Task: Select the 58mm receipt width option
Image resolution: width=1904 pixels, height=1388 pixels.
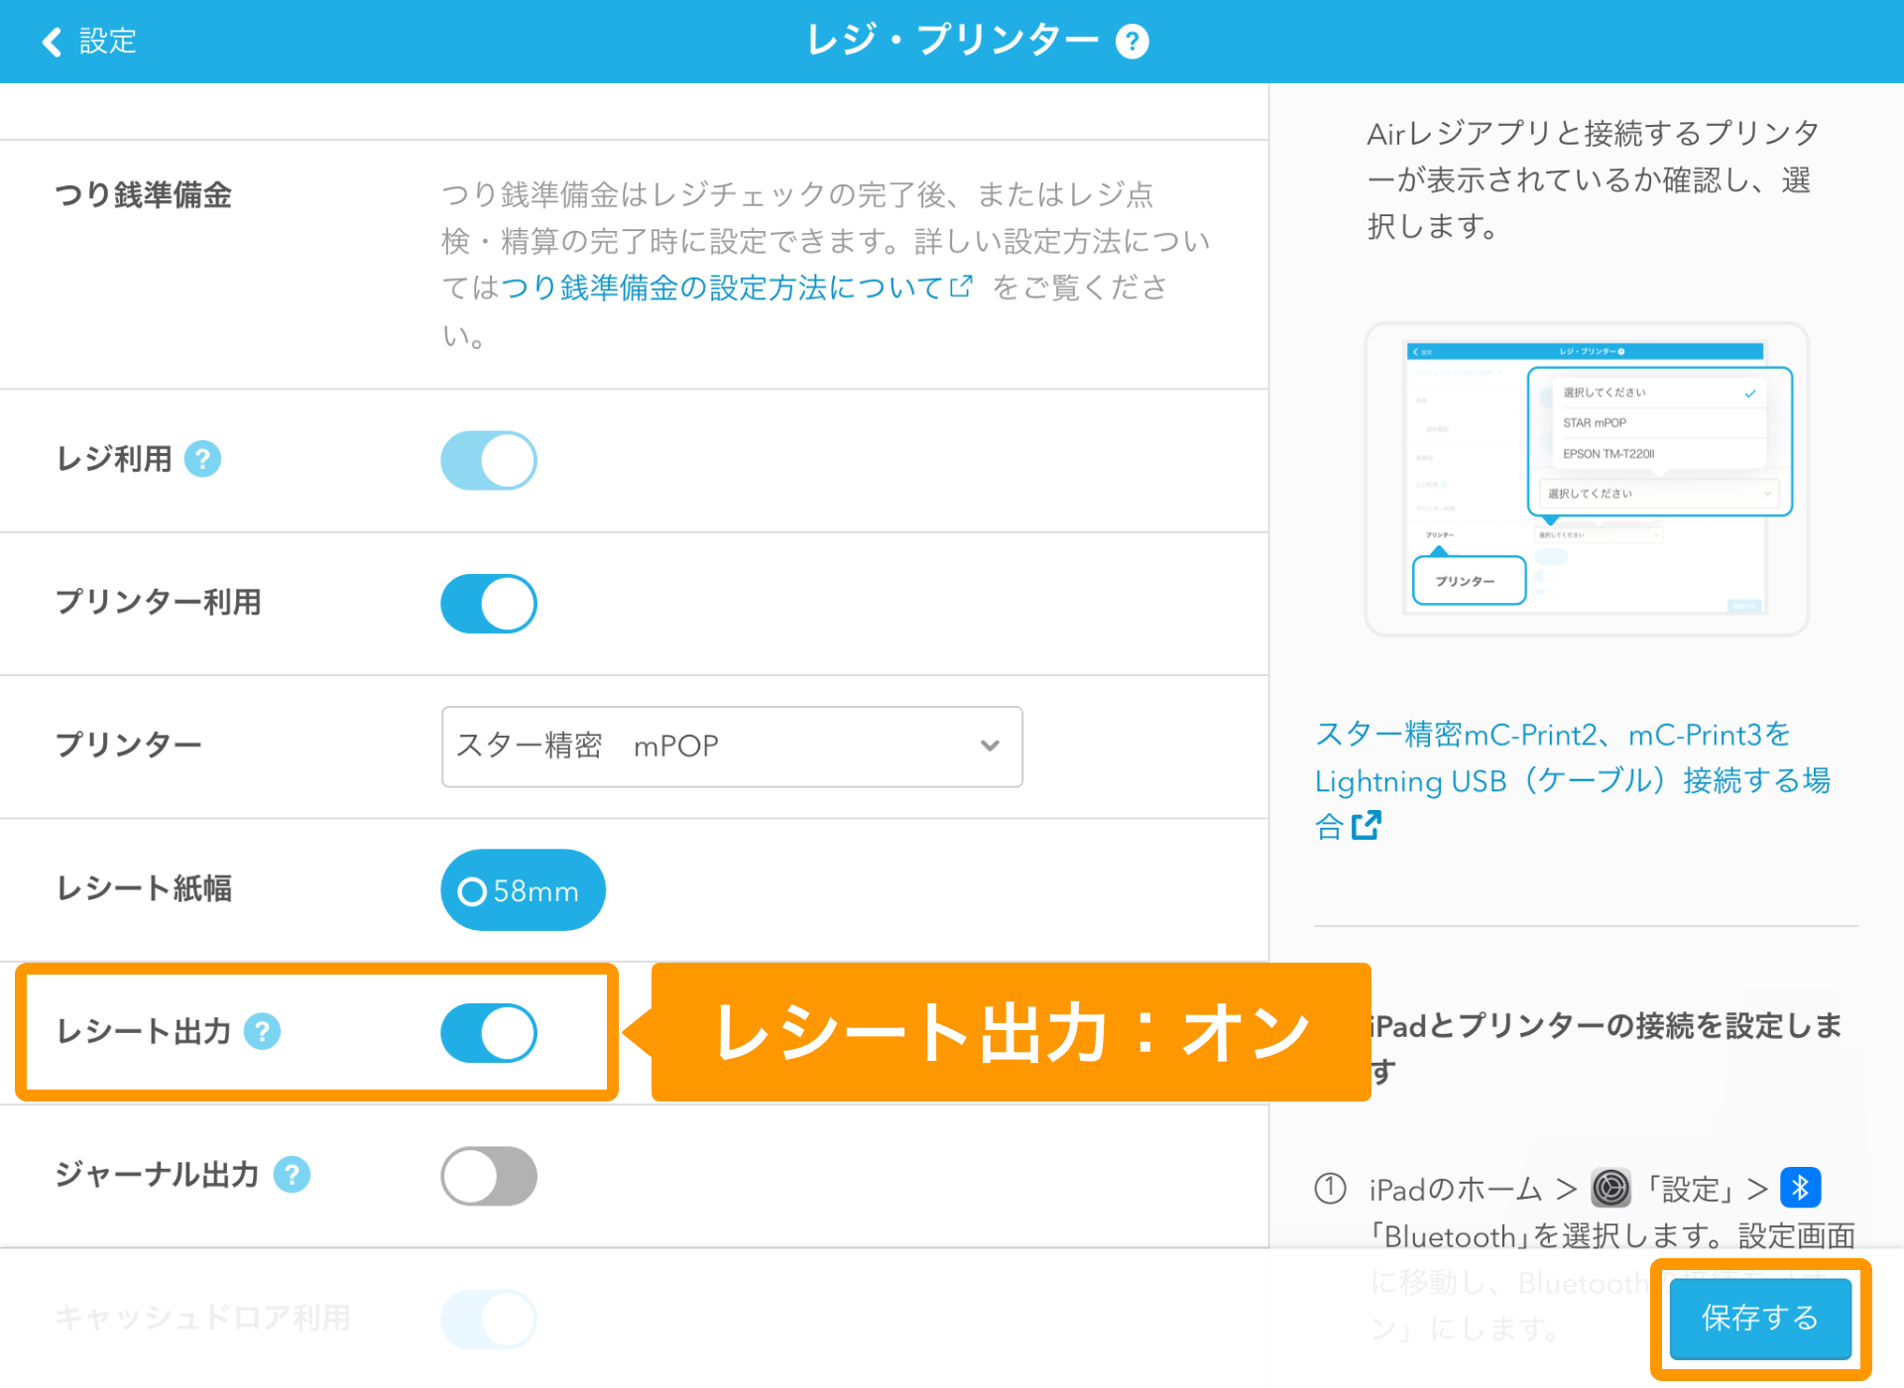Action: 523,890
